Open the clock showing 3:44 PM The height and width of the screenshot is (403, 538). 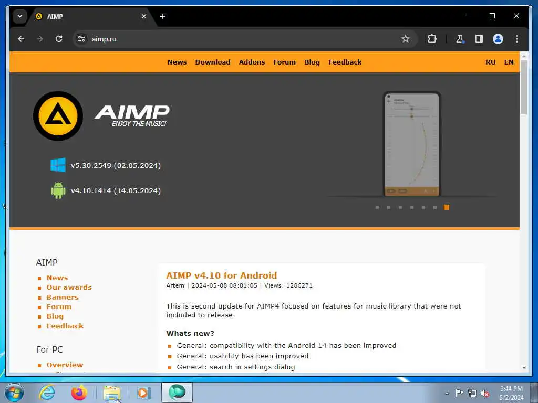(511, 393)
